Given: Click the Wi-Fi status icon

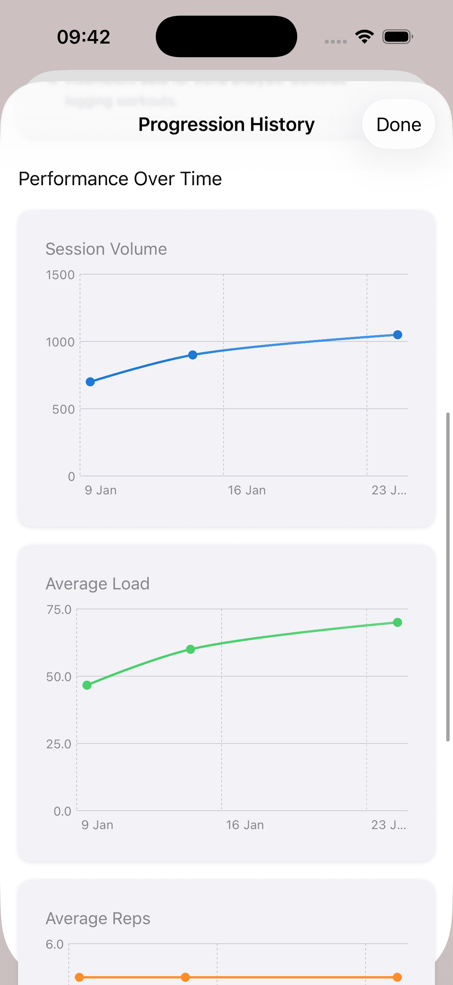Looking at the screenshot, I should [x=364, y=37].
